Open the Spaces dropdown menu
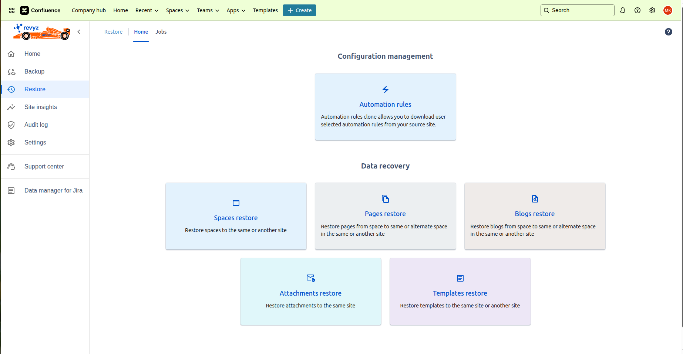Viewport: 683px width, 354px height. 177,10
